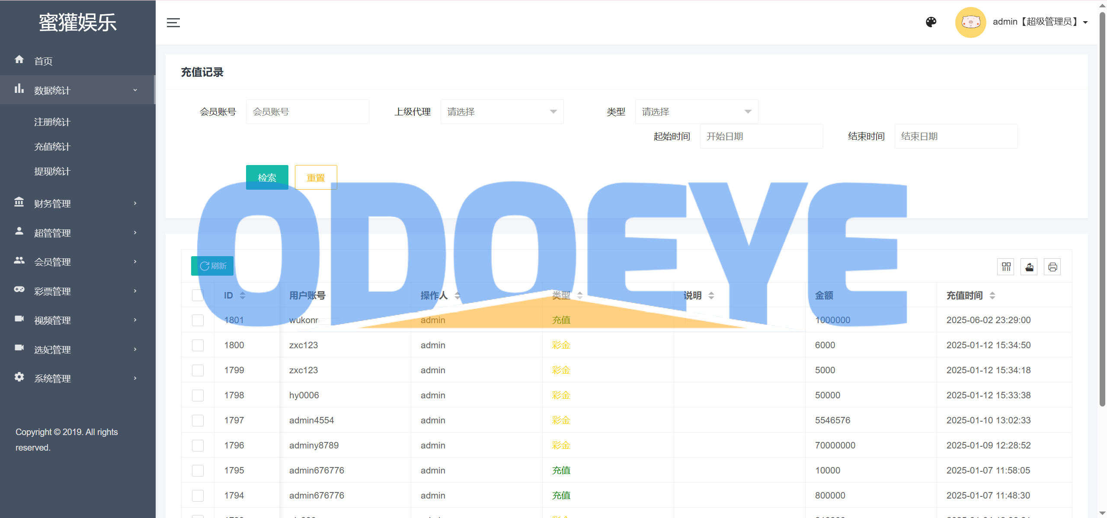
Task: Click the admin avatar image
Action: pyautogui.click(x=970, y=22)
